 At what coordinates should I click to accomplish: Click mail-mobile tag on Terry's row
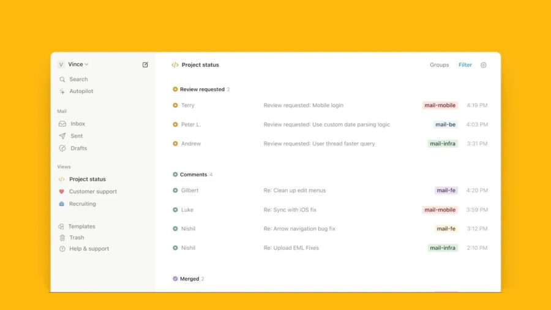click(x=440, y=105)
